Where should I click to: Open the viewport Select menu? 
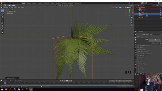point(16,8)
